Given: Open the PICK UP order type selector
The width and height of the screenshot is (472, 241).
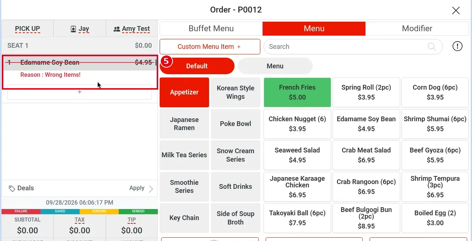Looking at the screenshot, I should point(28,29).
